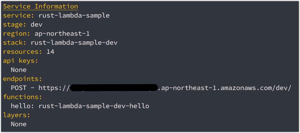Select the region value ap-northeast-1
Viewport: 300px width, 133px height.
pyautogui.click(x=62, y=33)
